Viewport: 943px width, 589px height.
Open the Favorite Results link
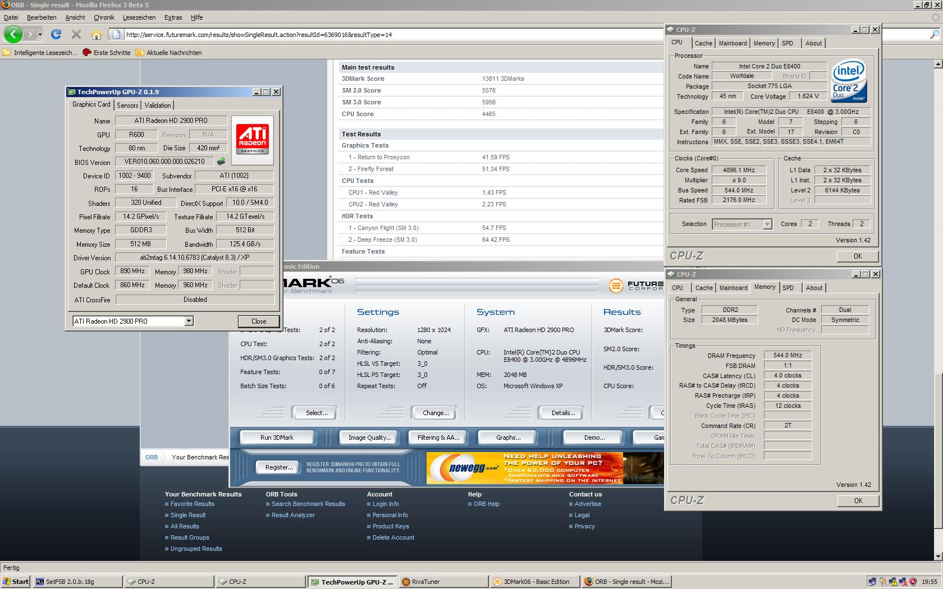pos(192,504)
